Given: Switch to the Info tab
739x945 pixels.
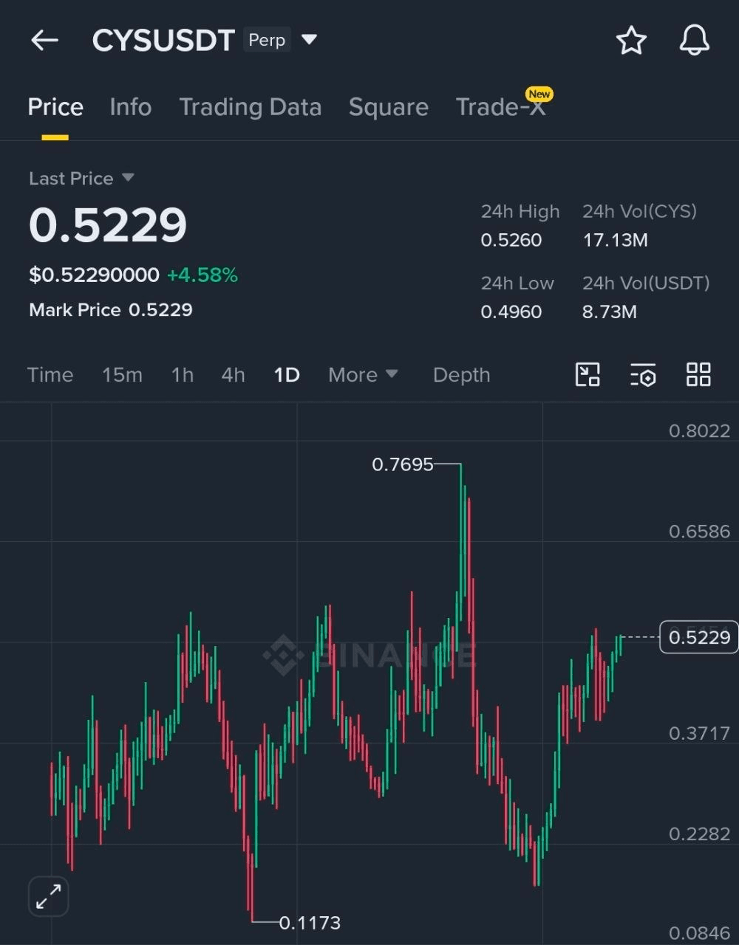Looking at the screenshot, I should 131,107.
